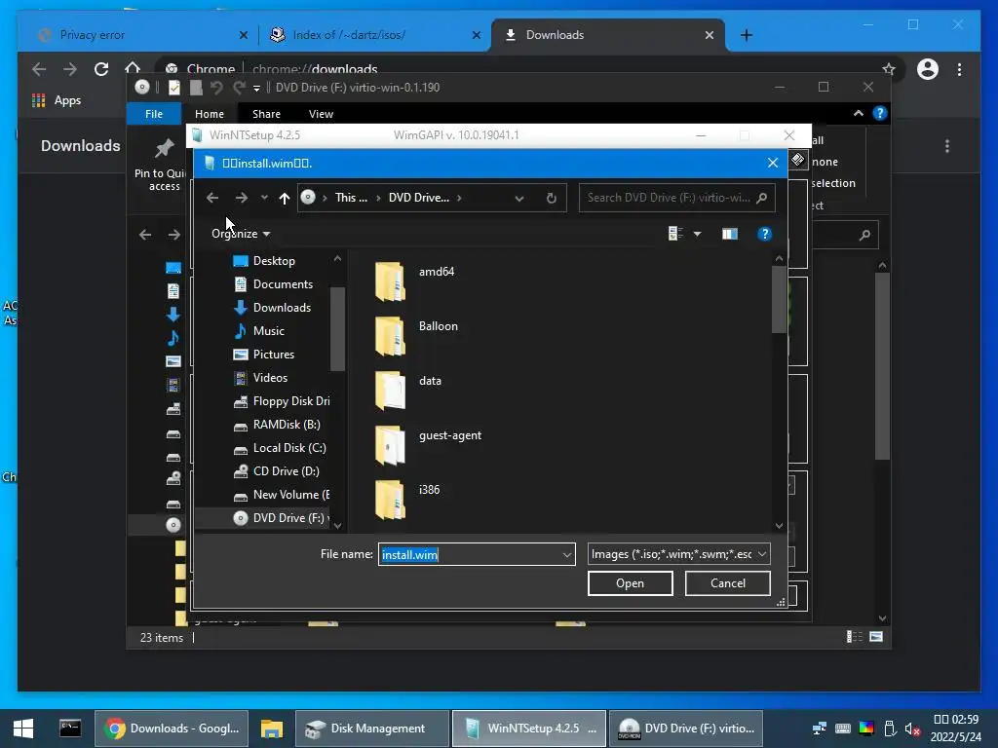This screenshot has height=748, width=998.
Task: Switch to large icons view in Explorer
Action: pyautogui.click(x=876, y=637)
